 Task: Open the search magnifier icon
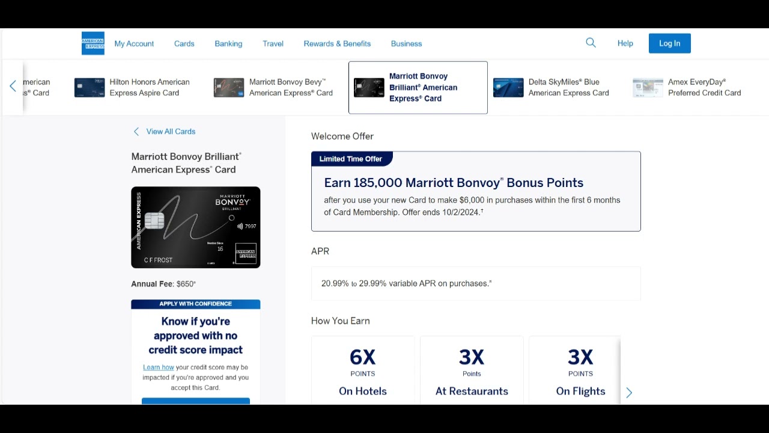[591, 43]
